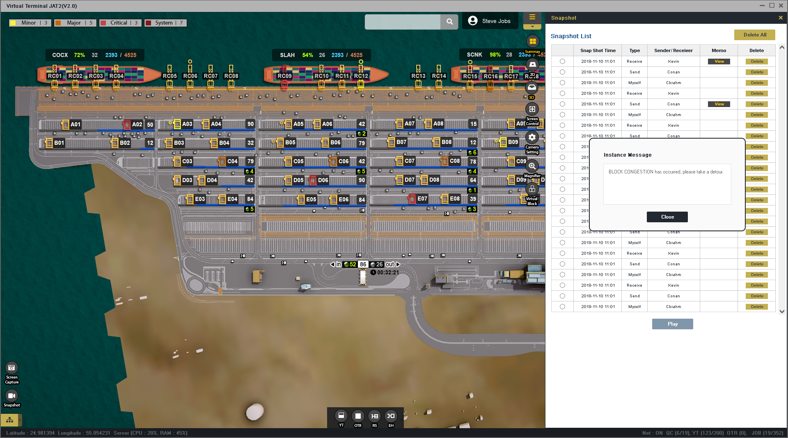Viewport: 788px width, 438px height.
Task: Expand the hierarchy panel arrow at bottom-left
Action: click(20, 420)
